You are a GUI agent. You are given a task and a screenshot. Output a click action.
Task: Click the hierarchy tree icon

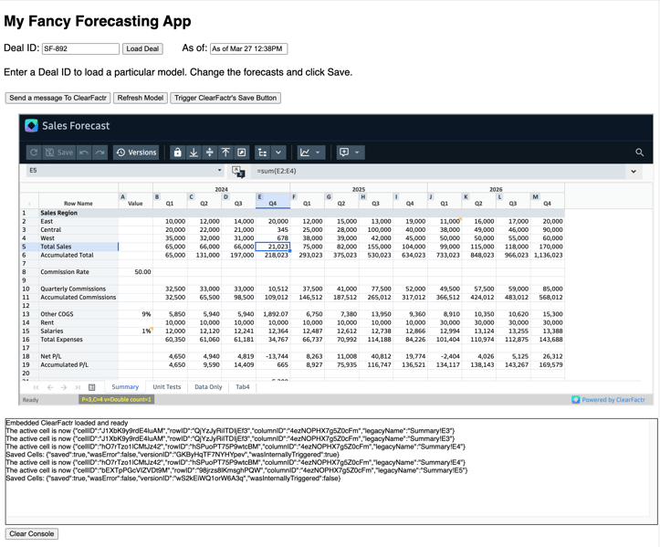pyautogui.click(x=263, y=153)
